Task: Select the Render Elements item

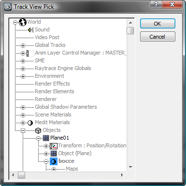Action: 55,91
